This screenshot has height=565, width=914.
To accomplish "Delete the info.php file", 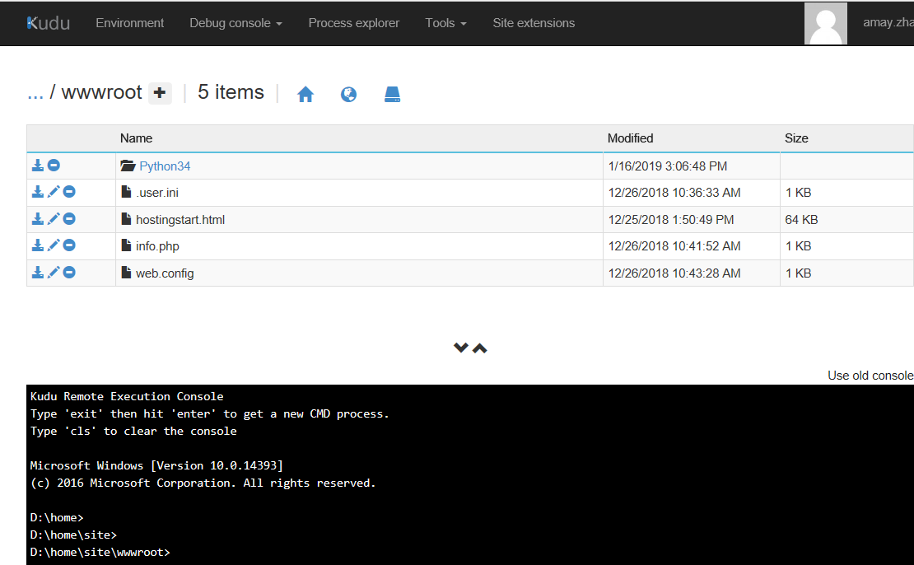I will (69, 245).
